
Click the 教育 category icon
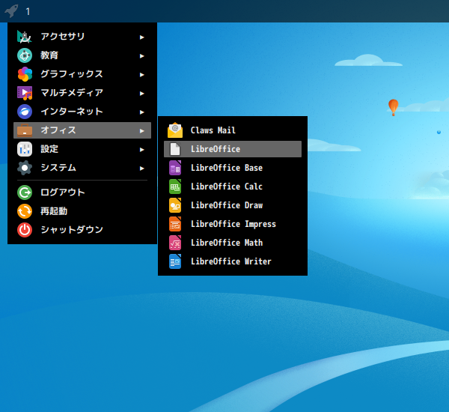point(25,55)
